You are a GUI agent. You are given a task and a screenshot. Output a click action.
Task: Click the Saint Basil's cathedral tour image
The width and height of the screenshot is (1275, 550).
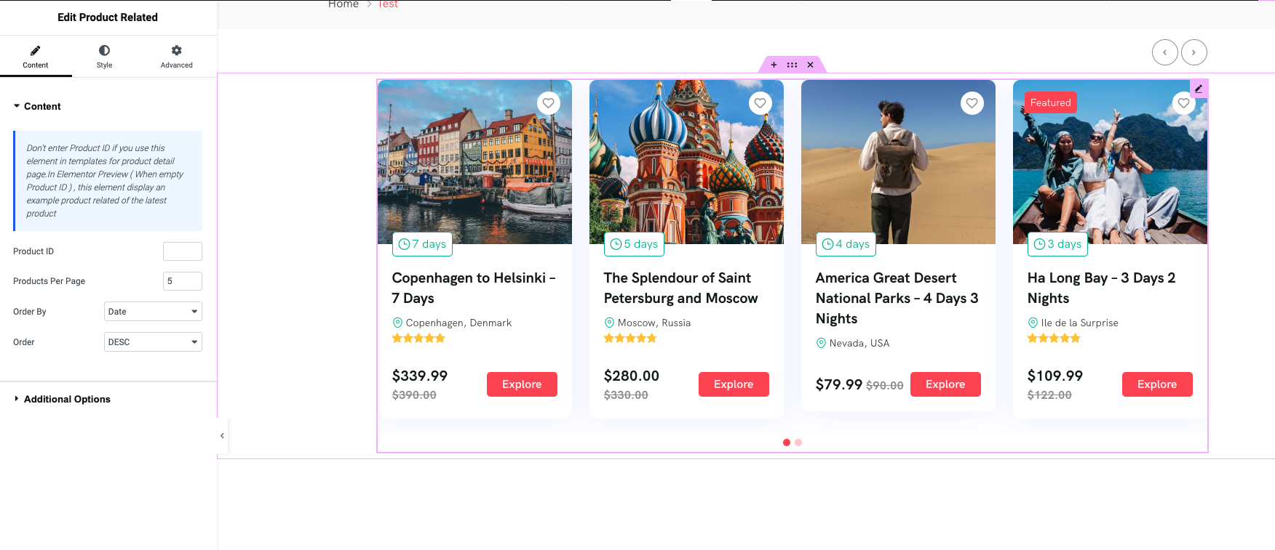click(x=686, y=162)
